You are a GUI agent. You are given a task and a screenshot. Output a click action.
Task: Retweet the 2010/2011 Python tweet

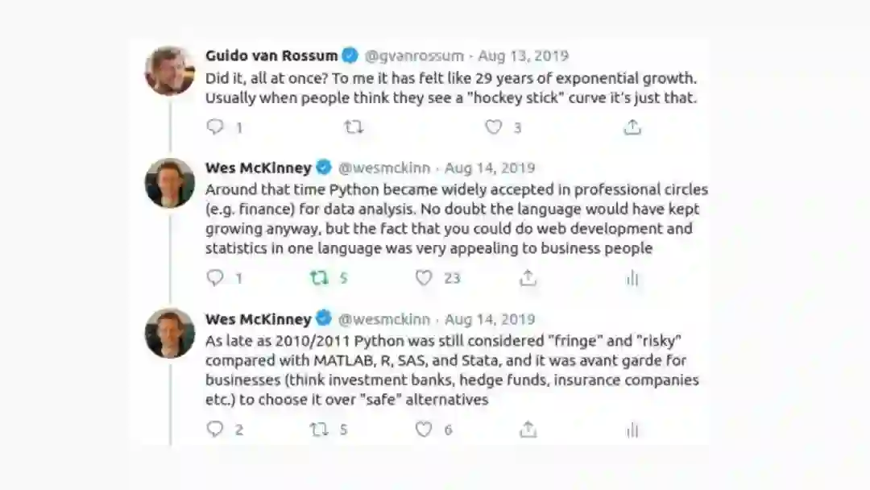(320, 430)
